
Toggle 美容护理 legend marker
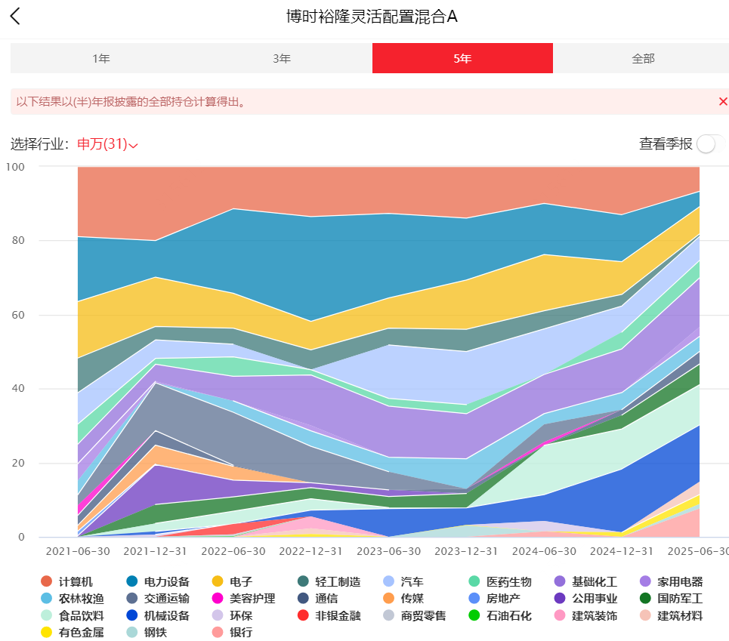click(x=218, y=598)
